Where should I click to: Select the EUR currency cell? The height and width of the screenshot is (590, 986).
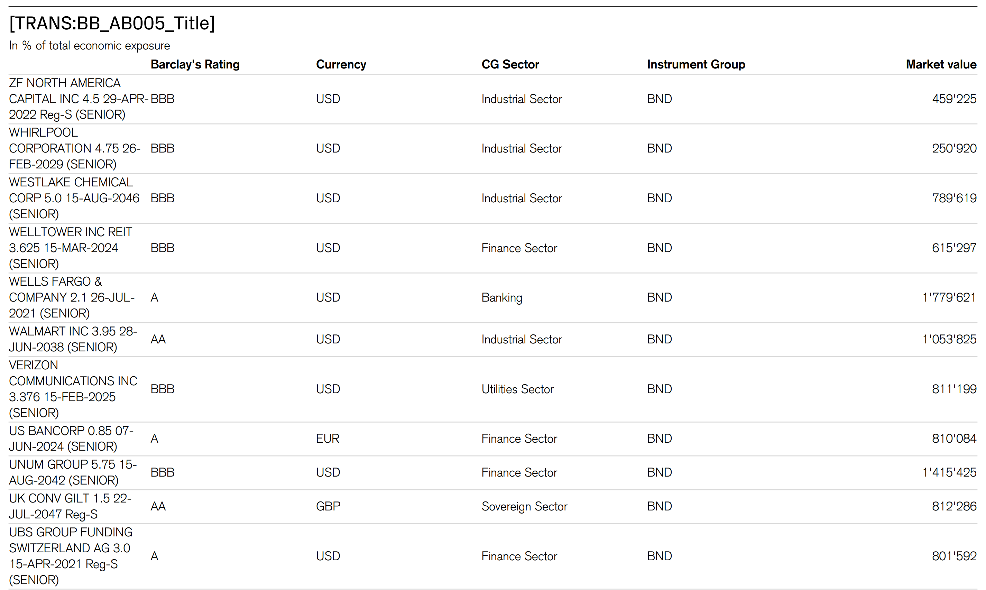pos(328,439)
